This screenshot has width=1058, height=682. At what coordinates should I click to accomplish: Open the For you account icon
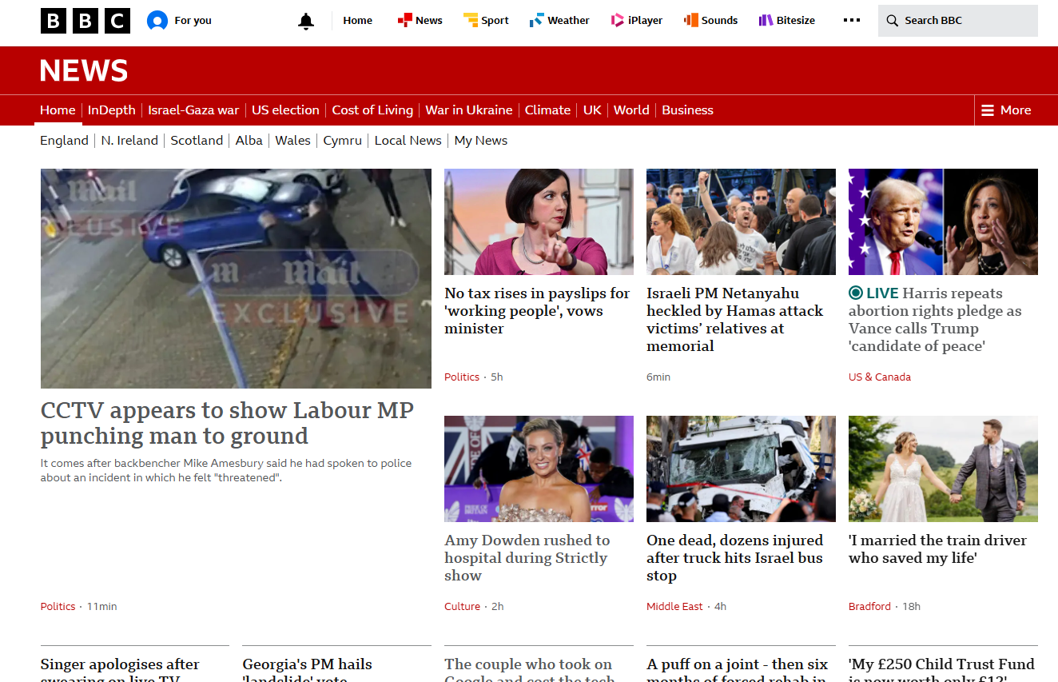click(157, 21)
